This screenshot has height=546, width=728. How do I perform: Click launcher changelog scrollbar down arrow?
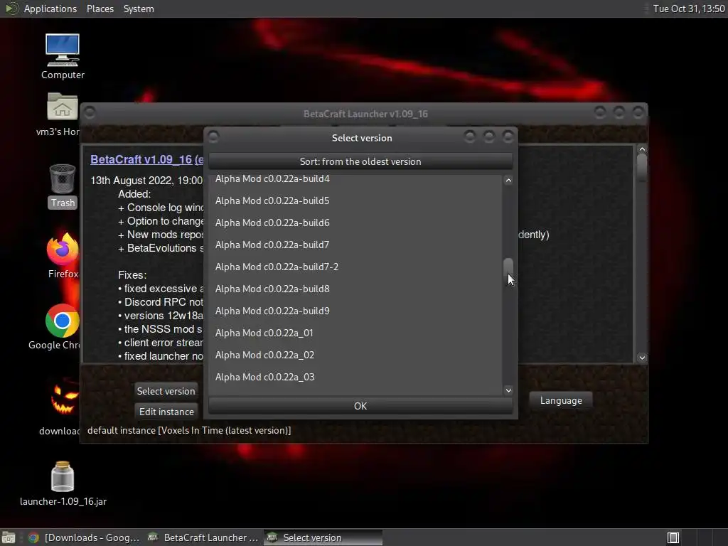642,358
